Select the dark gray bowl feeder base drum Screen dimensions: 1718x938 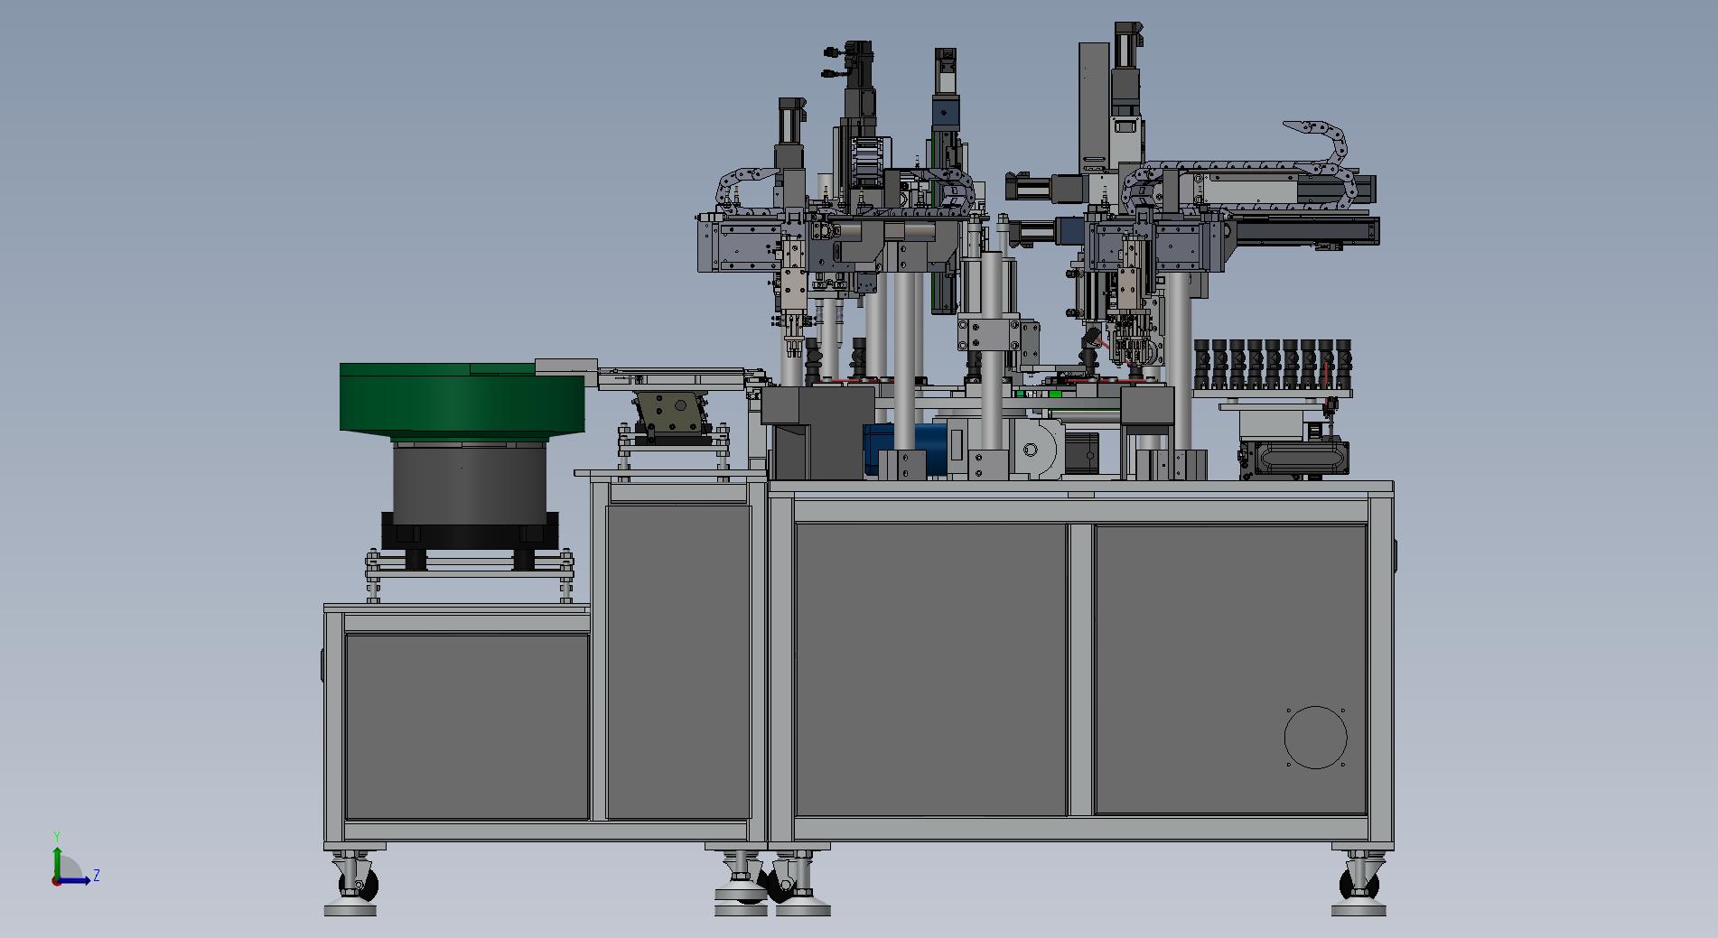[x=469, y=478]
